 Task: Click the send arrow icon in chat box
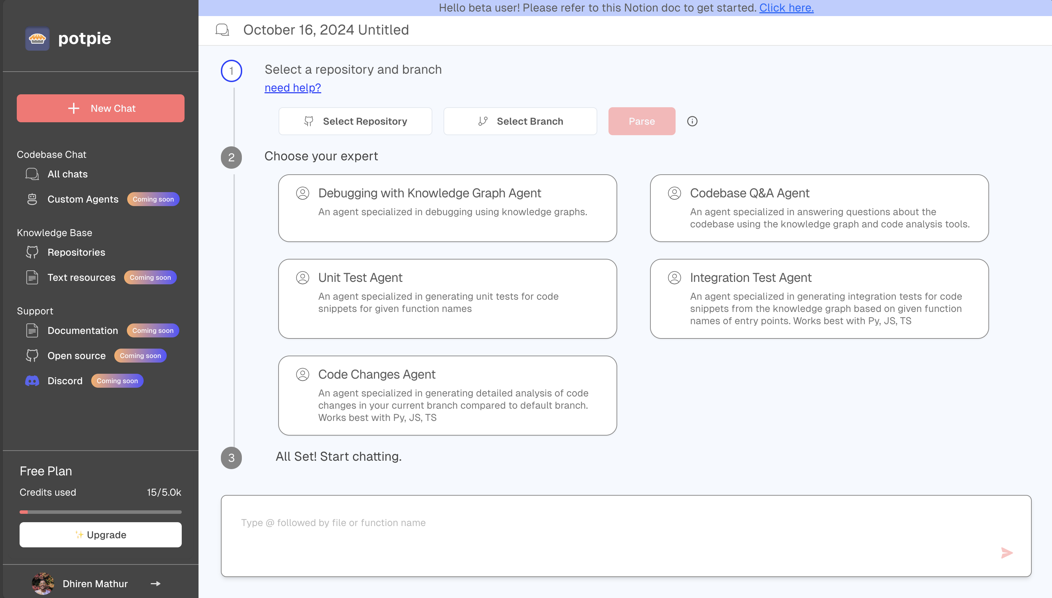point(1006,553)
